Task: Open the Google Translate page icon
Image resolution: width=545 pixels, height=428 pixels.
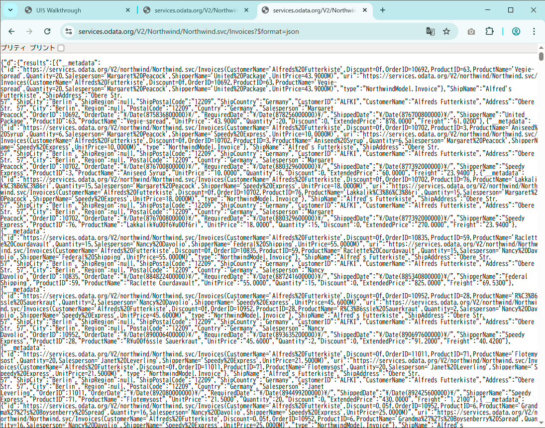Action: [430, 31]
